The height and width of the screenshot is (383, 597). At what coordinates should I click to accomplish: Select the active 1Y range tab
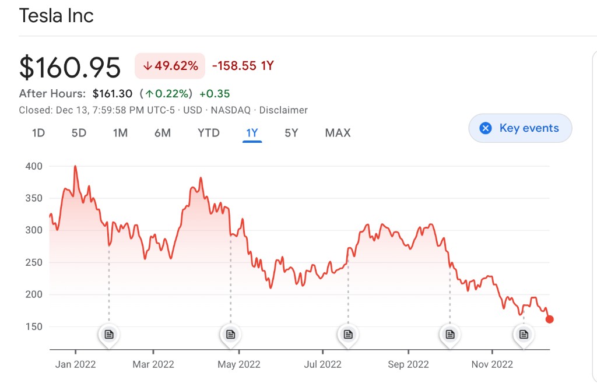(x=252, y=133)
